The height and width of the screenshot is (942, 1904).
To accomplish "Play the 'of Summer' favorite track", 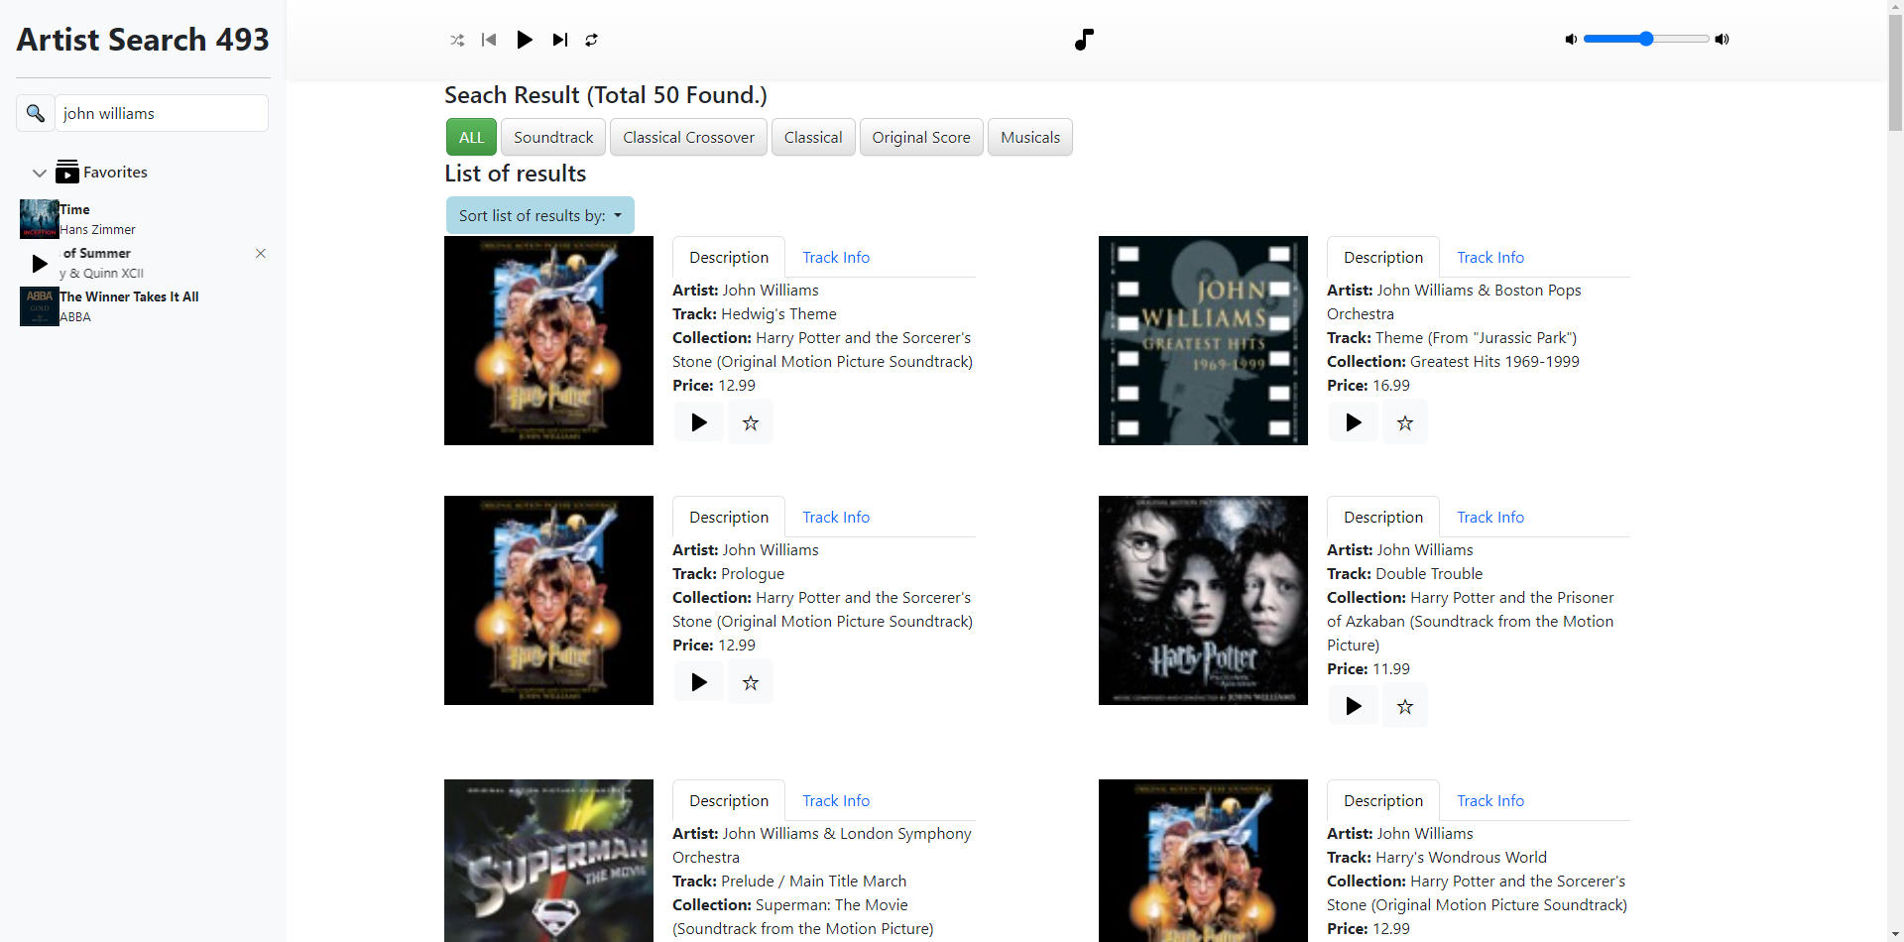I will coord(39,263).
